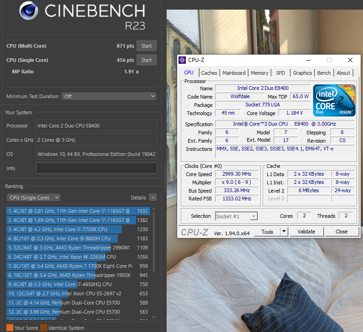This screenshot has height=332, width=363.
Task: Click the Specification value E8400 @ 3.00GHz
Action: pos(285,124)
